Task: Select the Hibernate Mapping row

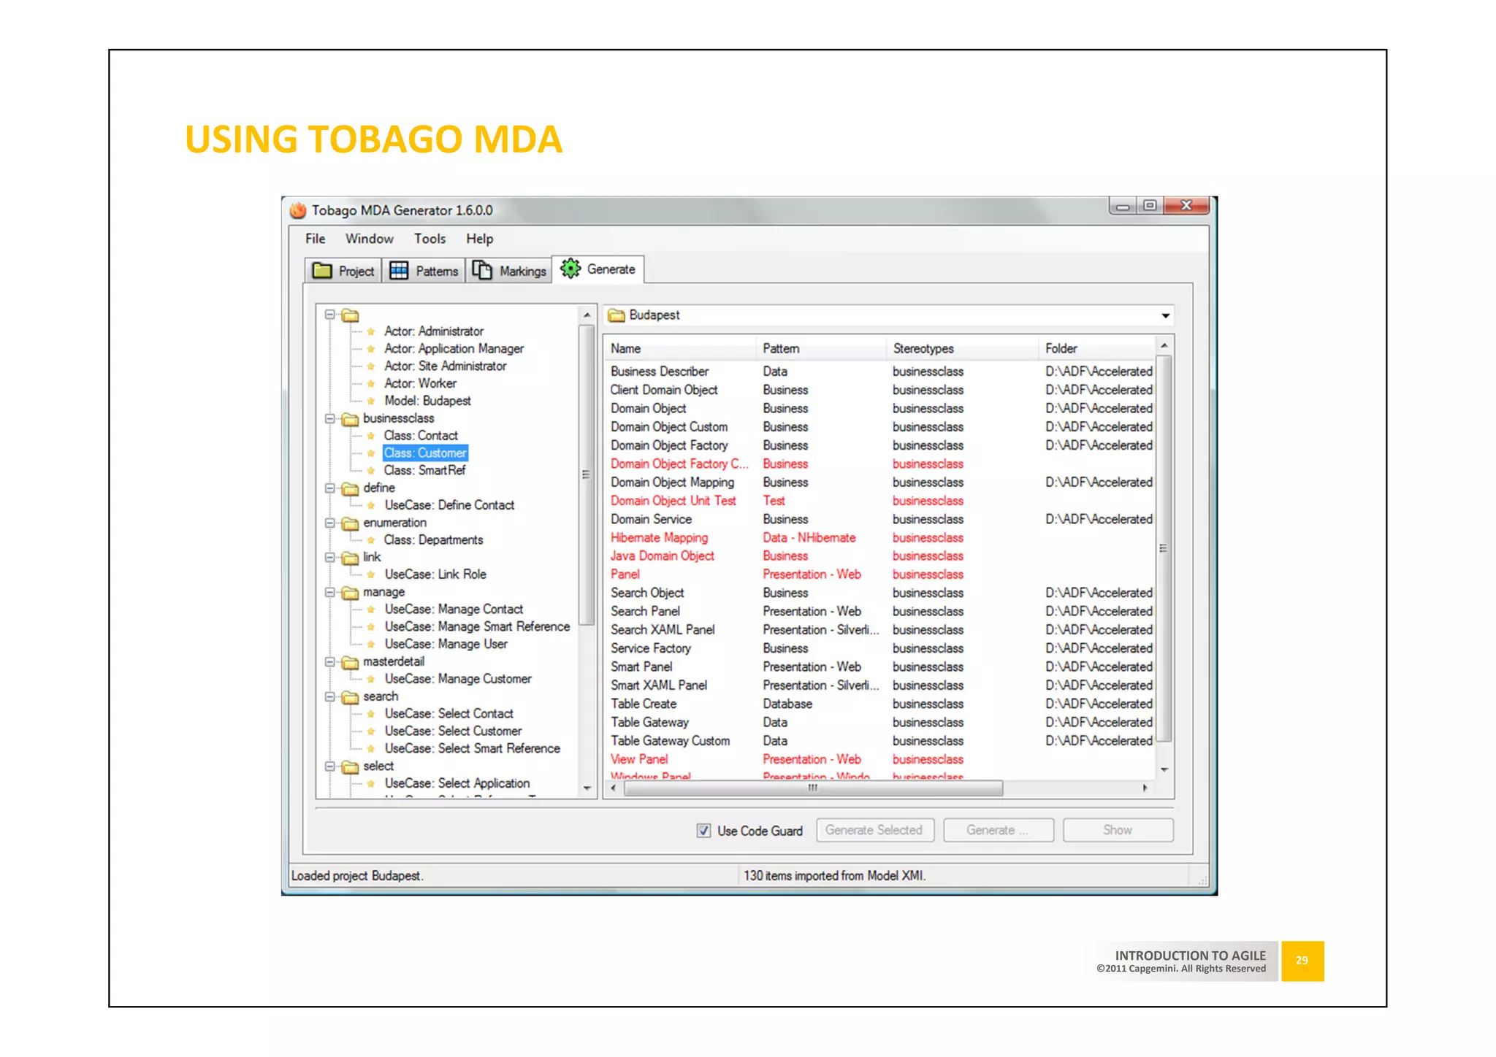Action: coord(879,538)
